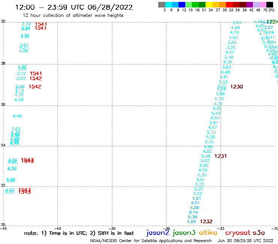Select the 6.88 wave height value
Viewport: 278px width, 244px height.
click(195, 208)
